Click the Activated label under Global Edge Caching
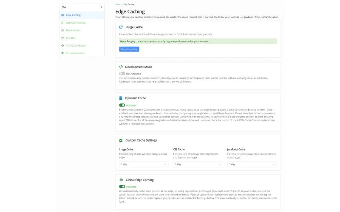This screenshot has width=340, height=212. point(131,187)
